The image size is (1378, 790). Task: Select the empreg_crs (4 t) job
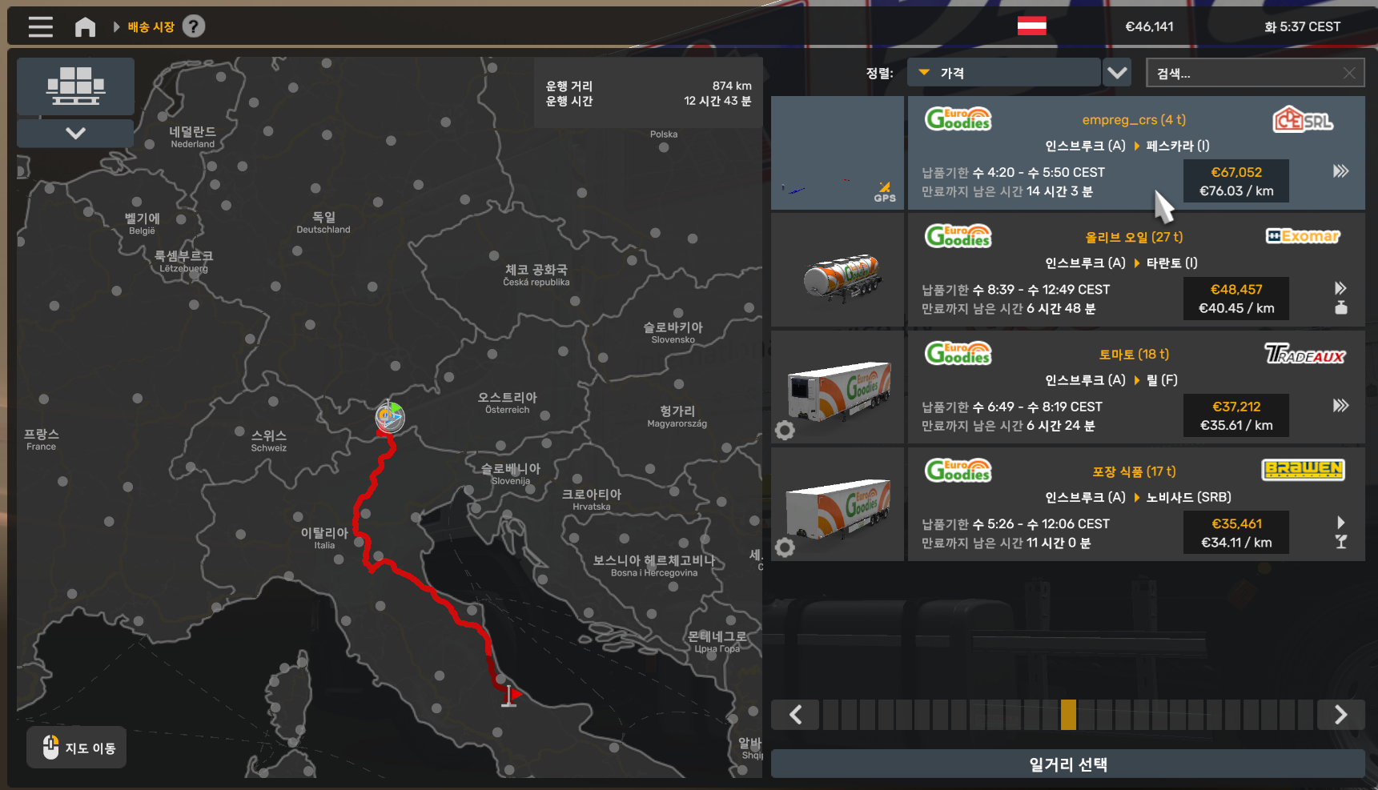coord(1136,153)
